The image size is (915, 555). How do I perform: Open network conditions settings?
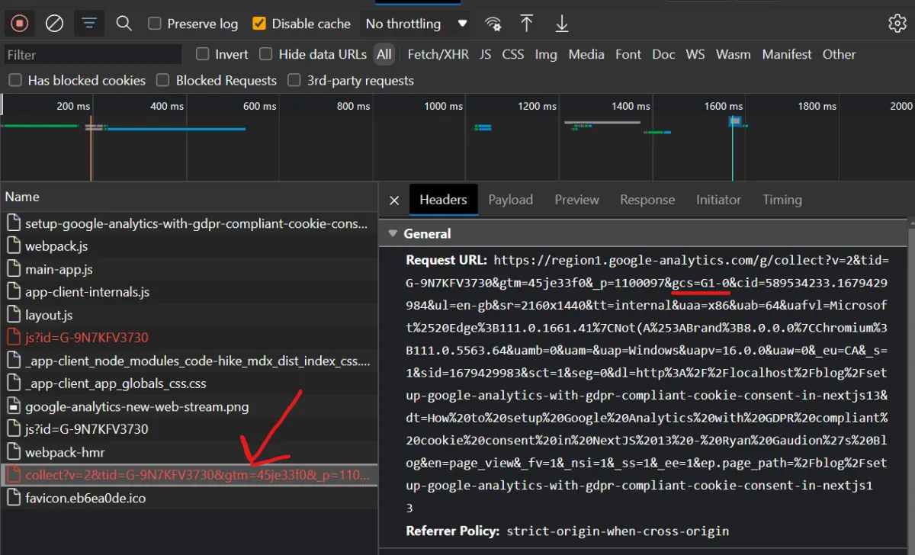(493, 24)
